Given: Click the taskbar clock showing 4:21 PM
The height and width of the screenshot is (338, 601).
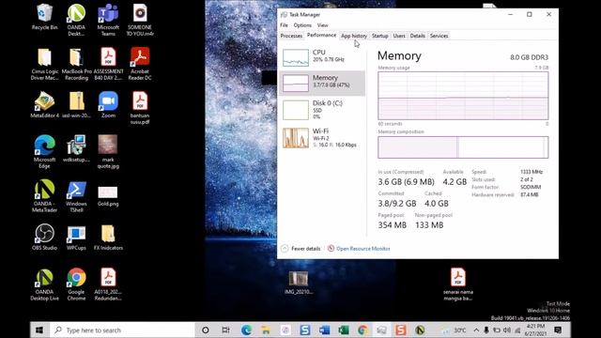Looking at the screenshot, I should 536,330.
